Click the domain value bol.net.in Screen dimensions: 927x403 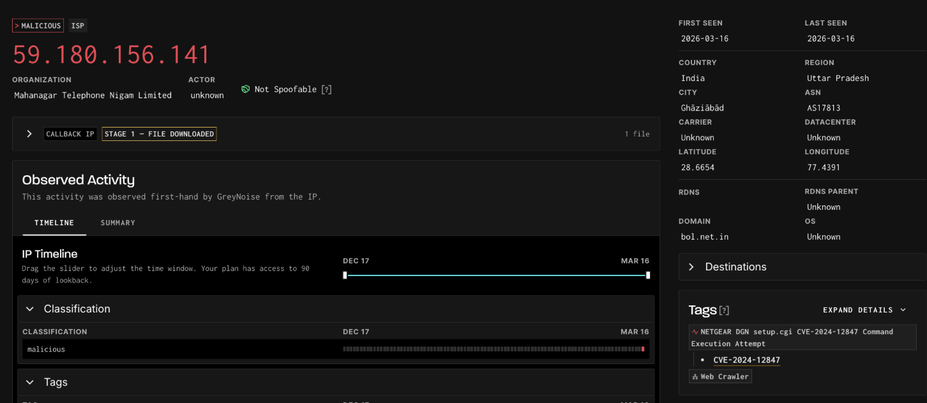tap(705, 237)
